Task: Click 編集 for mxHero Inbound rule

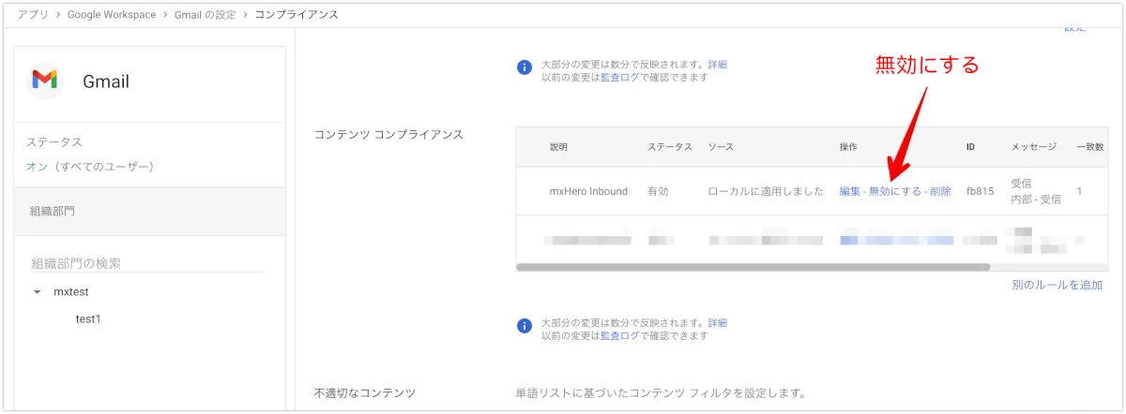Action: (849, 191)
